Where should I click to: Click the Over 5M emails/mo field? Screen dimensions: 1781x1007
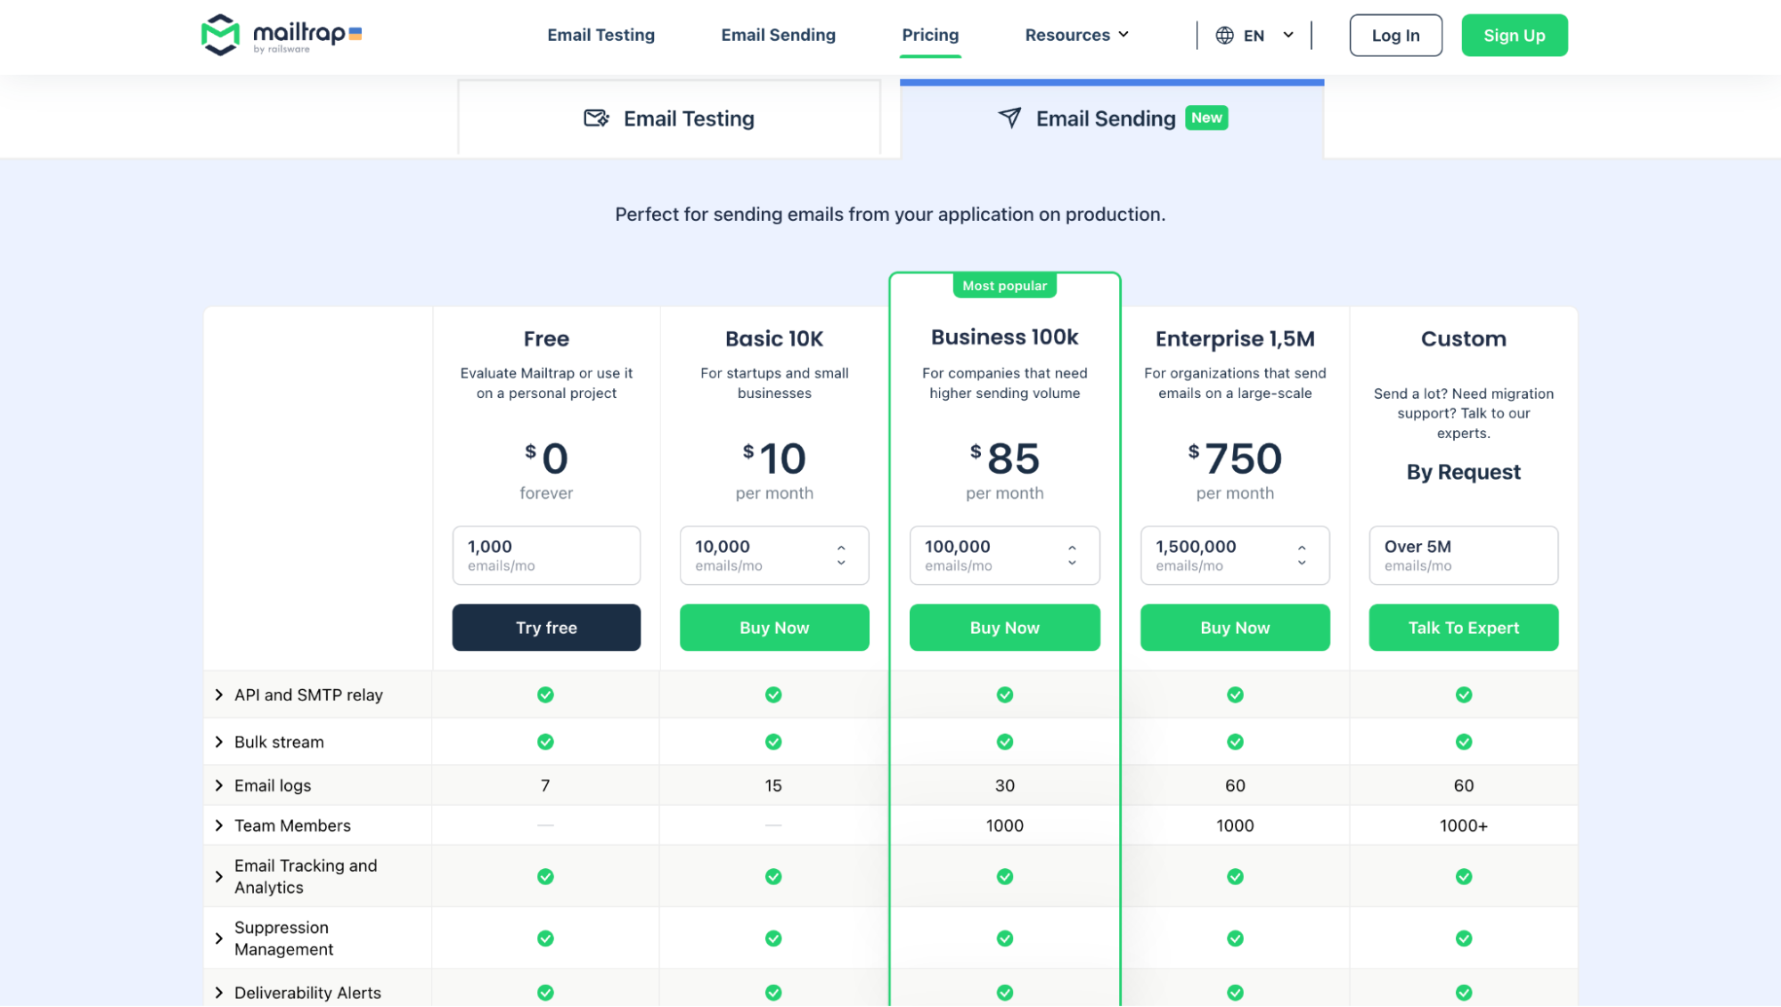[x=1463, y=556]
